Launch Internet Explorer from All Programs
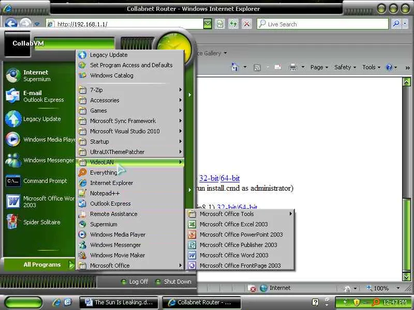Image resolution: width=414 pixels, height=310 pixels. click(130, 183)
